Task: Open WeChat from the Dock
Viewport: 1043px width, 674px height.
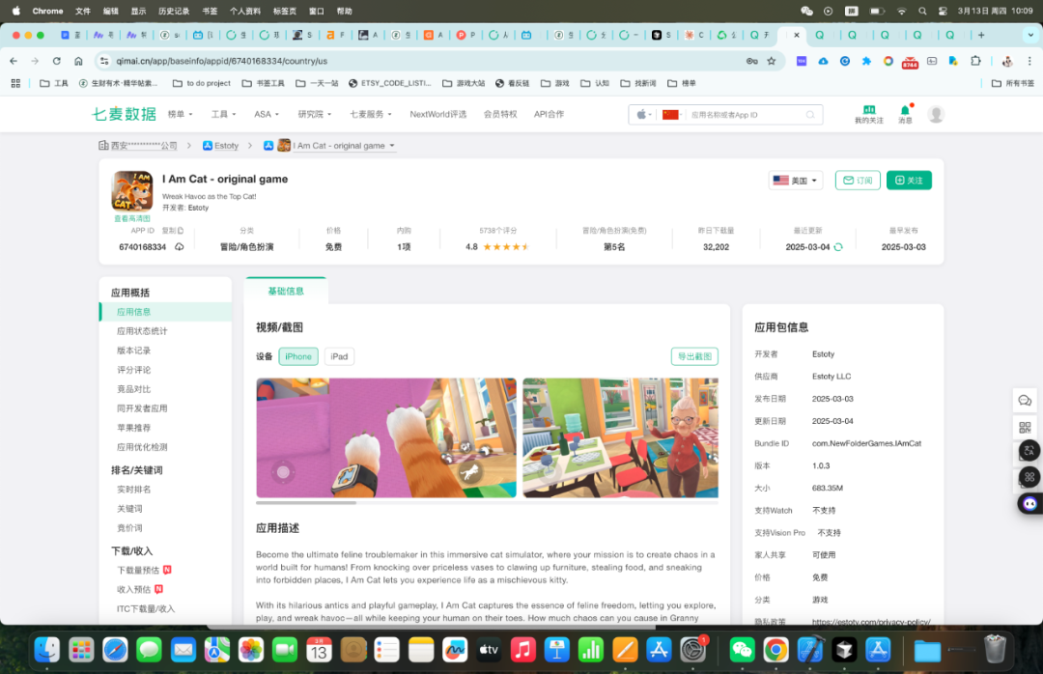Action: pyautogui.click(x=742, y=650)
